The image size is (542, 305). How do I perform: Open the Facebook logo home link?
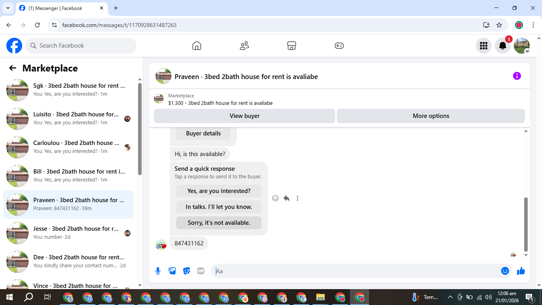14,46
